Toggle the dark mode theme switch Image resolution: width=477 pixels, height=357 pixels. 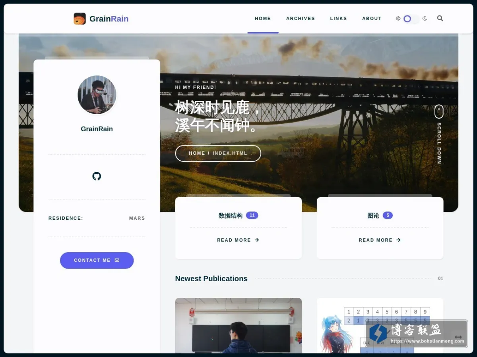pos(411,19)
